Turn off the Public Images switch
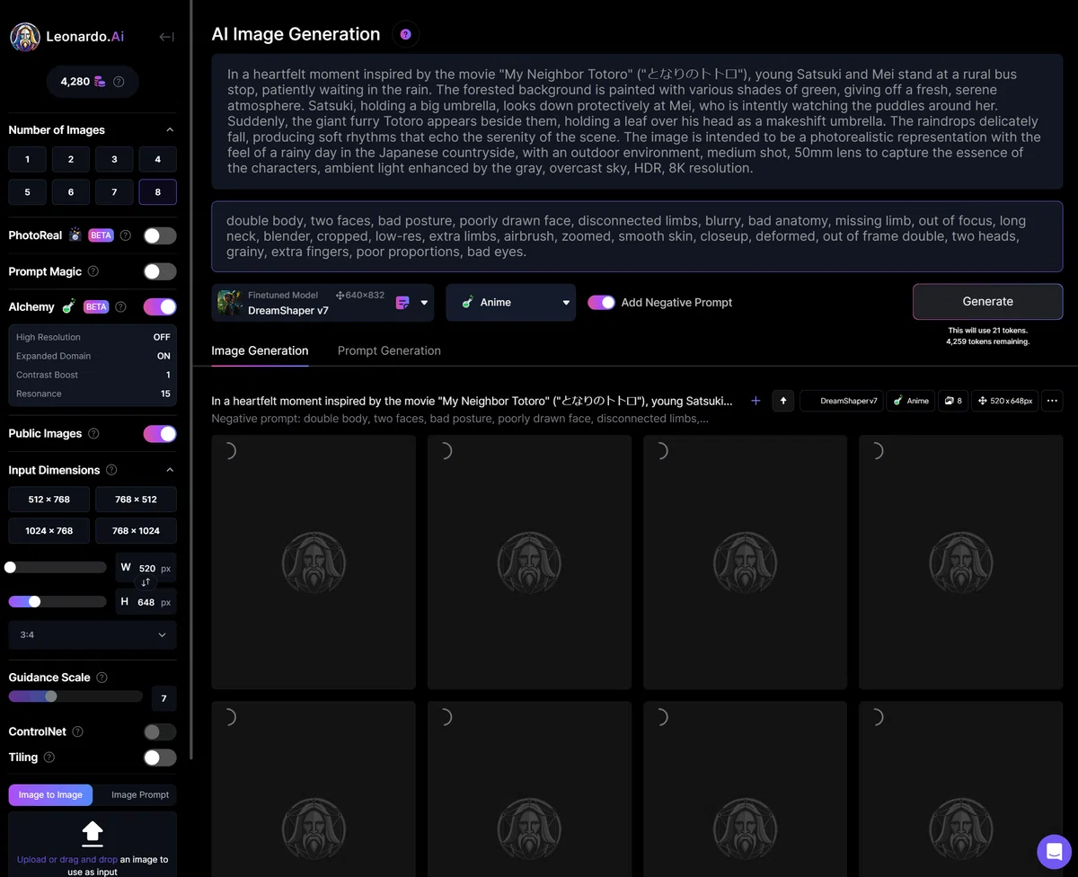1078x877 pixels. 160,434
